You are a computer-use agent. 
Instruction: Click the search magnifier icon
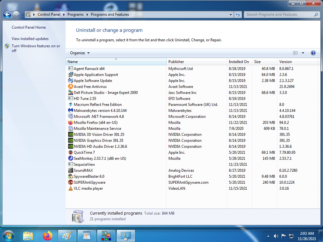316,14
